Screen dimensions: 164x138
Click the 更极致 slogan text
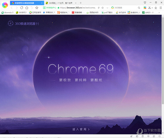coord(65,80)
